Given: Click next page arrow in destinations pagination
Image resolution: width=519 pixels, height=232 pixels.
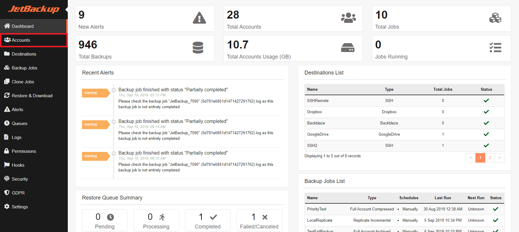Looking at the screenshot, I should click(499, 158).
